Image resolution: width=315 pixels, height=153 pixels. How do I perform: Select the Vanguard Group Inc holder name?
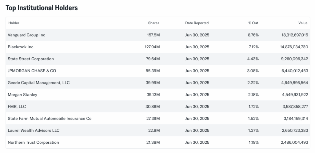click(x=26, y=35)
